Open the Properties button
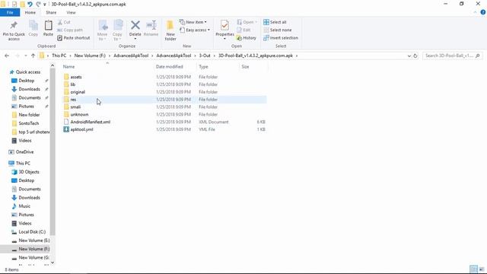This screenshot has height=274, width=487. (x=224, y=30)
